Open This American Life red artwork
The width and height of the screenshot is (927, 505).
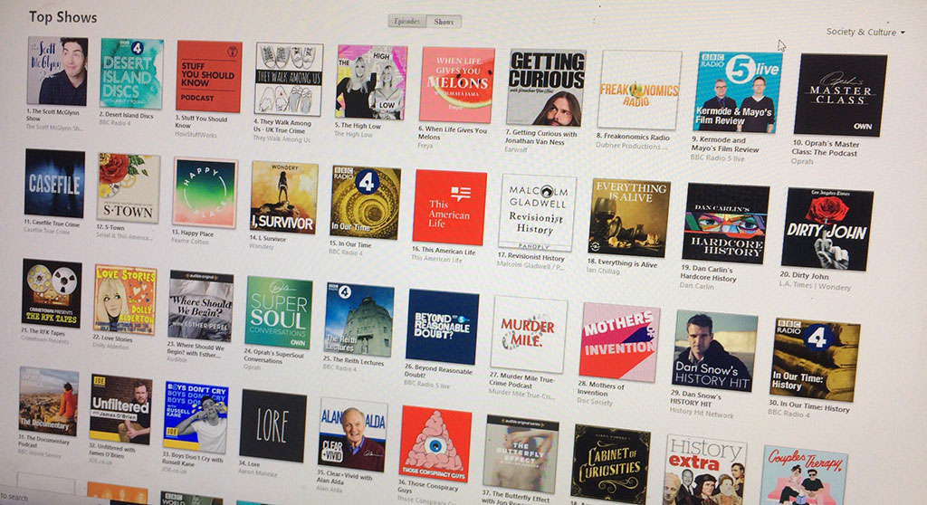pyautogui.click(x=449, y=207)
